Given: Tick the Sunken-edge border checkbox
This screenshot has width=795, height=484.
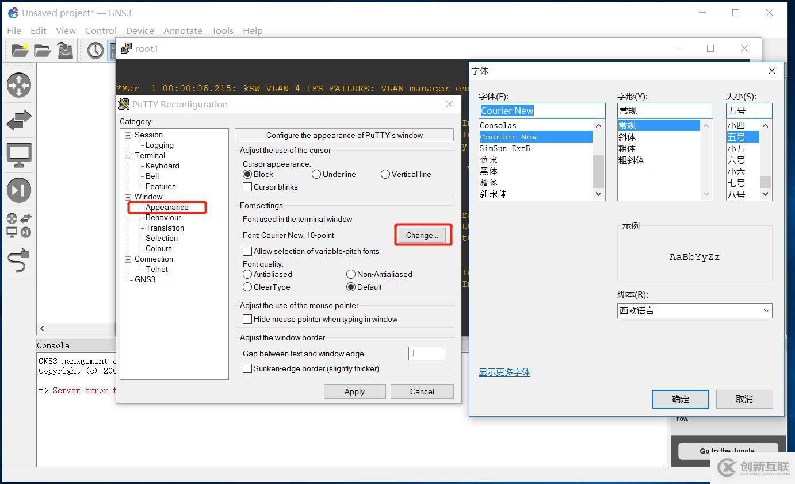Looking at the screenshot, I should point(247,368).
